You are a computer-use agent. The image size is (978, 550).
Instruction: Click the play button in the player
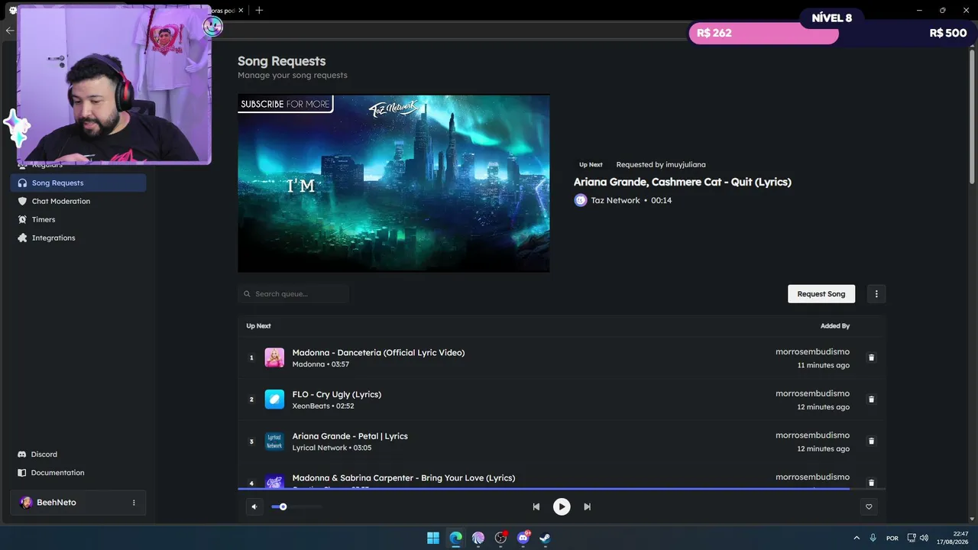coord(562,506)
